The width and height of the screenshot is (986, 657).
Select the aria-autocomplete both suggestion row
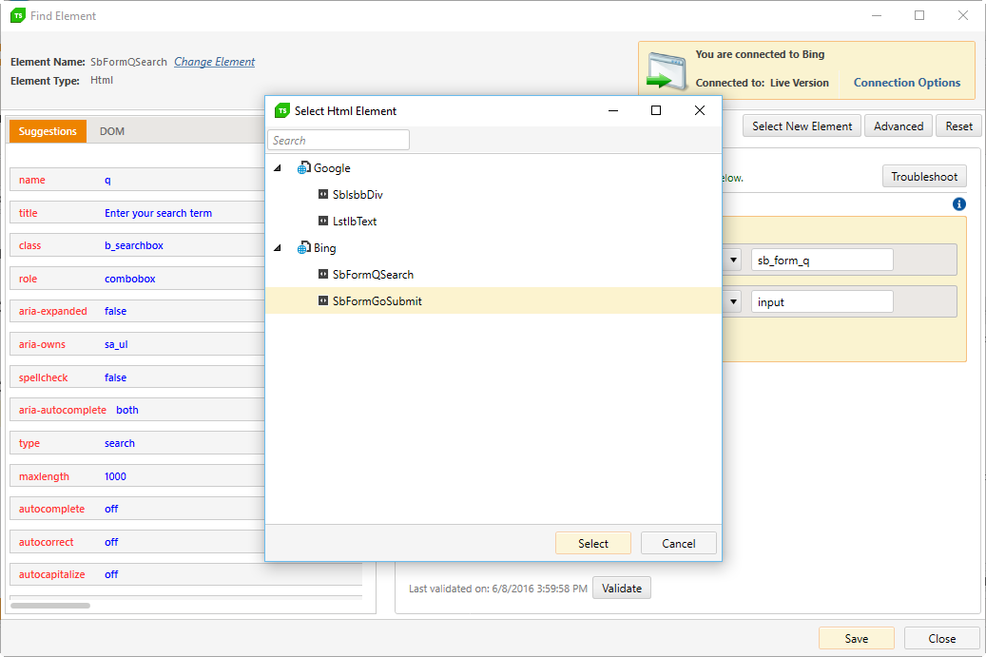pyautogui.click(x=137, y=410)
